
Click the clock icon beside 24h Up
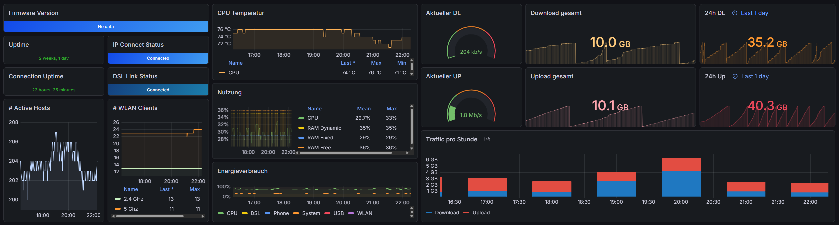(735, 76)
